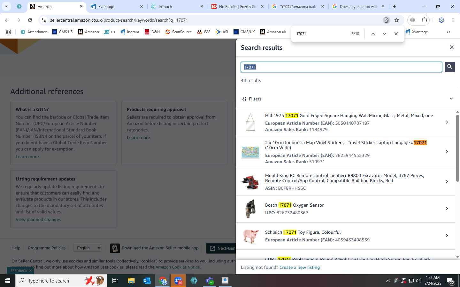Open File Explorer from the taskbar

click(x=131, y=281)
